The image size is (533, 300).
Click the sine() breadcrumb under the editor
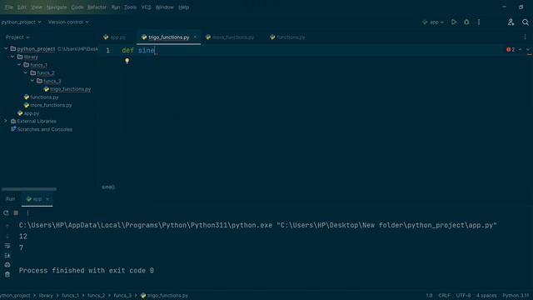click(108, 187)
